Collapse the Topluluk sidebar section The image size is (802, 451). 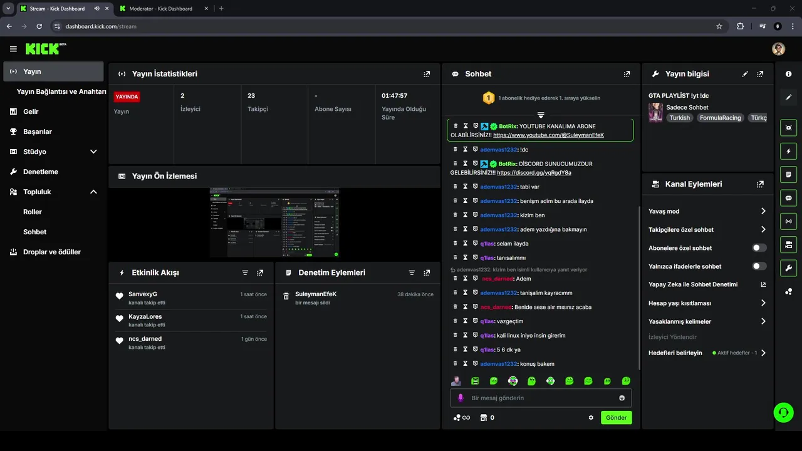pyautogui.click(x=93, y=192)
